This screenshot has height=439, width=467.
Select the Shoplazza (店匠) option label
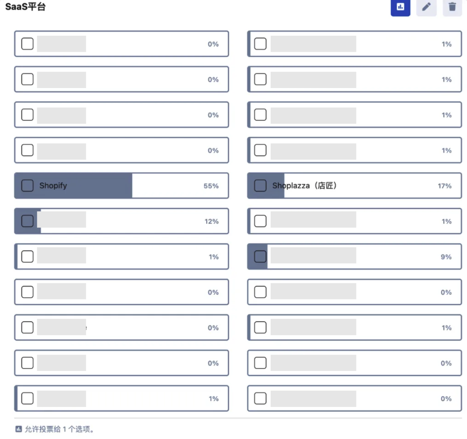(x=304, y=185)
